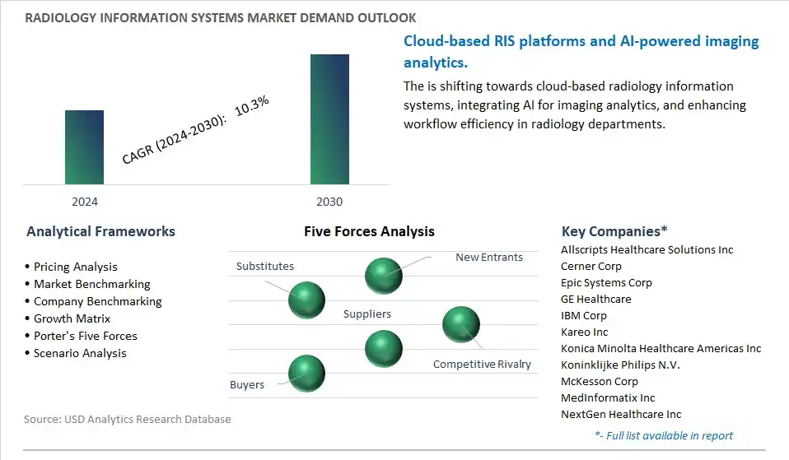Select MedInformatix Inc entry

coord(608,397)
